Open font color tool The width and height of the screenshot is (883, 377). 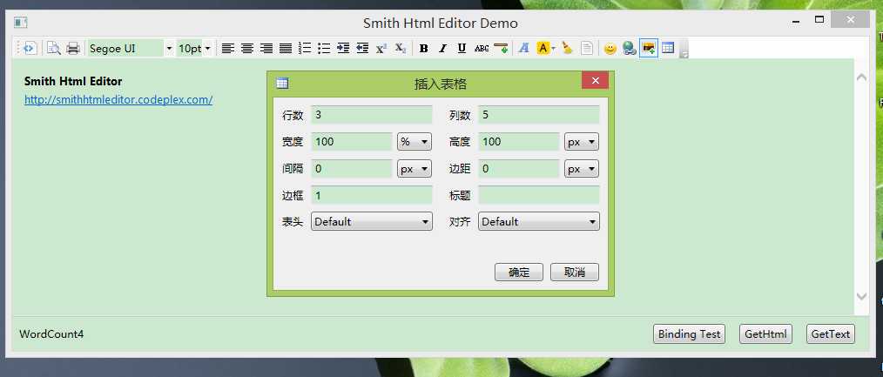(523, 49)
